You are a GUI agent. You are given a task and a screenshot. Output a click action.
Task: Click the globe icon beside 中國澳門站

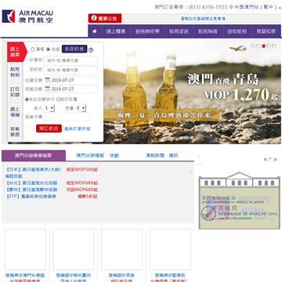coord(231,7)
